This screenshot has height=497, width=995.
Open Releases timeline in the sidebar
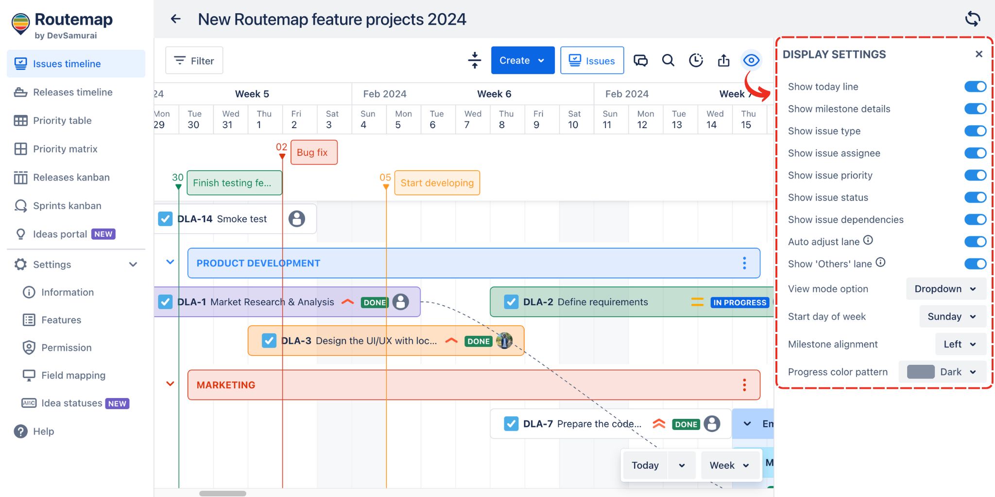click(72, 92)
